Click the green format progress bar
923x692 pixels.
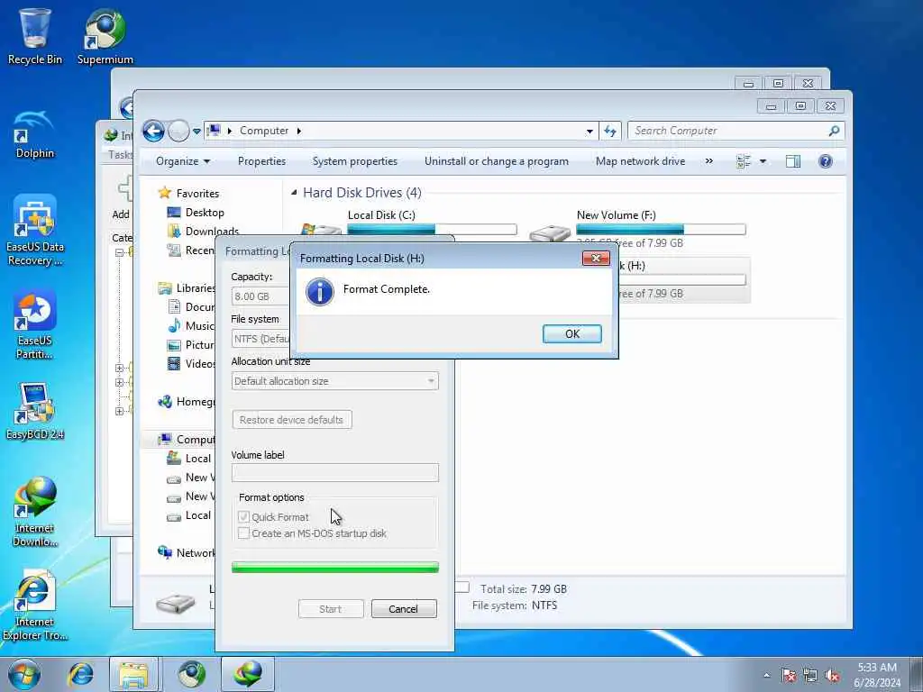click(335, 568)
